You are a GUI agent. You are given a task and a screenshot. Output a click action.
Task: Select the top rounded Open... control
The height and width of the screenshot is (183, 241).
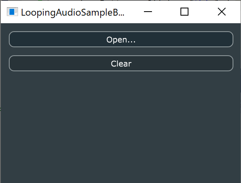(121, 39)
